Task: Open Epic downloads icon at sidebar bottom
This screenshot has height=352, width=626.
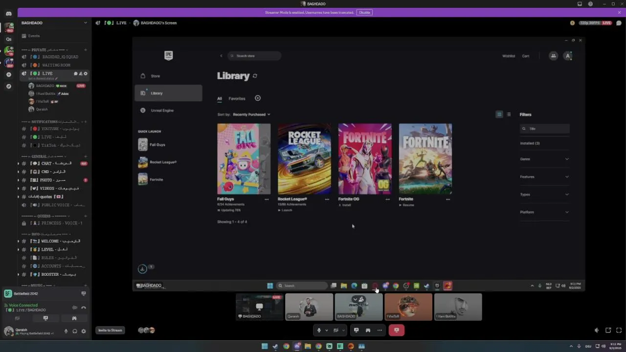Action: [x=142, y=268]
